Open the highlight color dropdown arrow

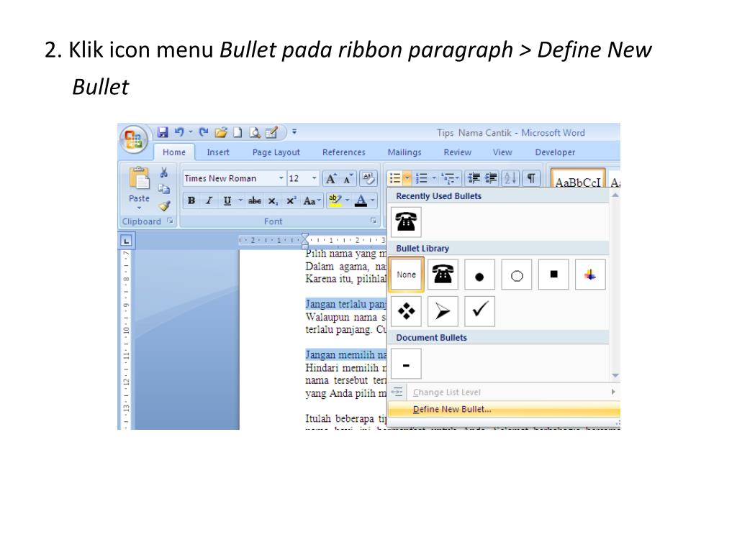coord(348,201)
